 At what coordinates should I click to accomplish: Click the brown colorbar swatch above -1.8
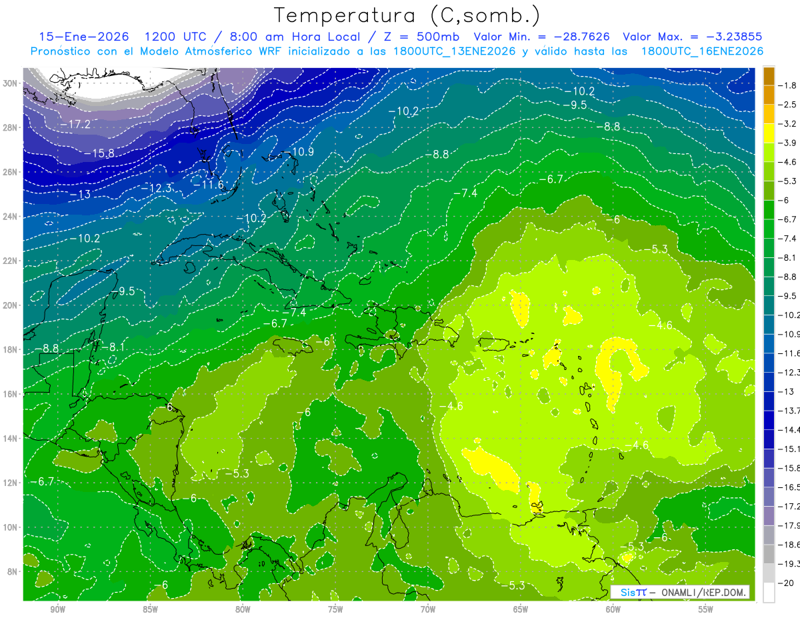point(769,76)
